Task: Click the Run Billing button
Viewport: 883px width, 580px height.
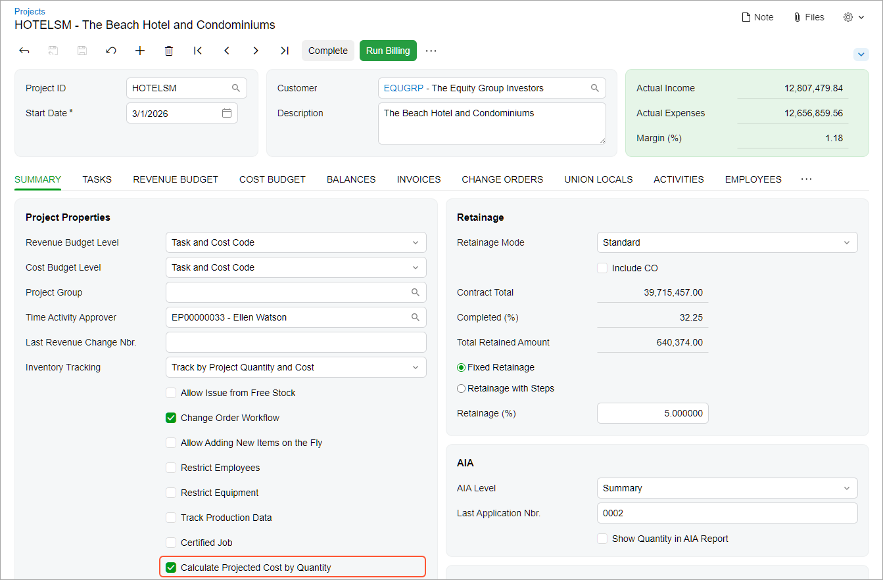Action: [388, 51]
